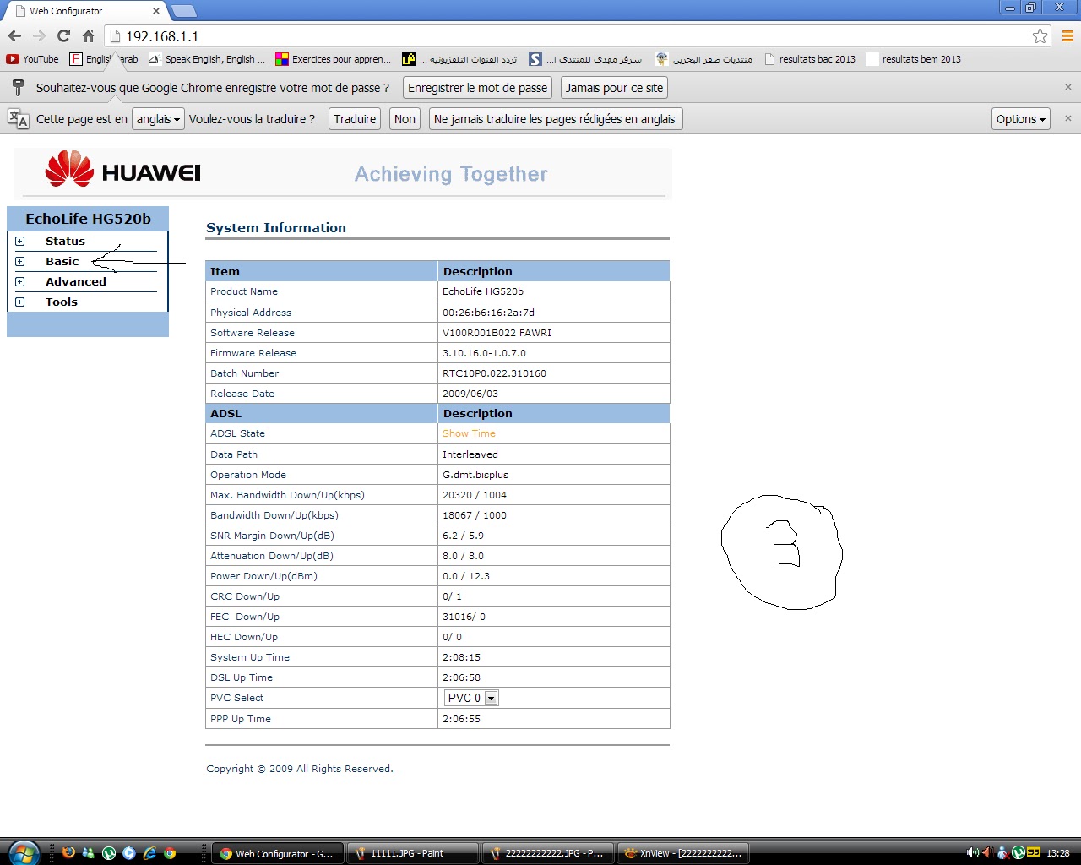Click Jamais pour ce site button
This screenshot has width=1081, height=865.
(x=614, y=88)
